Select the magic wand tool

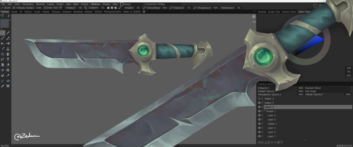(8, 75)
